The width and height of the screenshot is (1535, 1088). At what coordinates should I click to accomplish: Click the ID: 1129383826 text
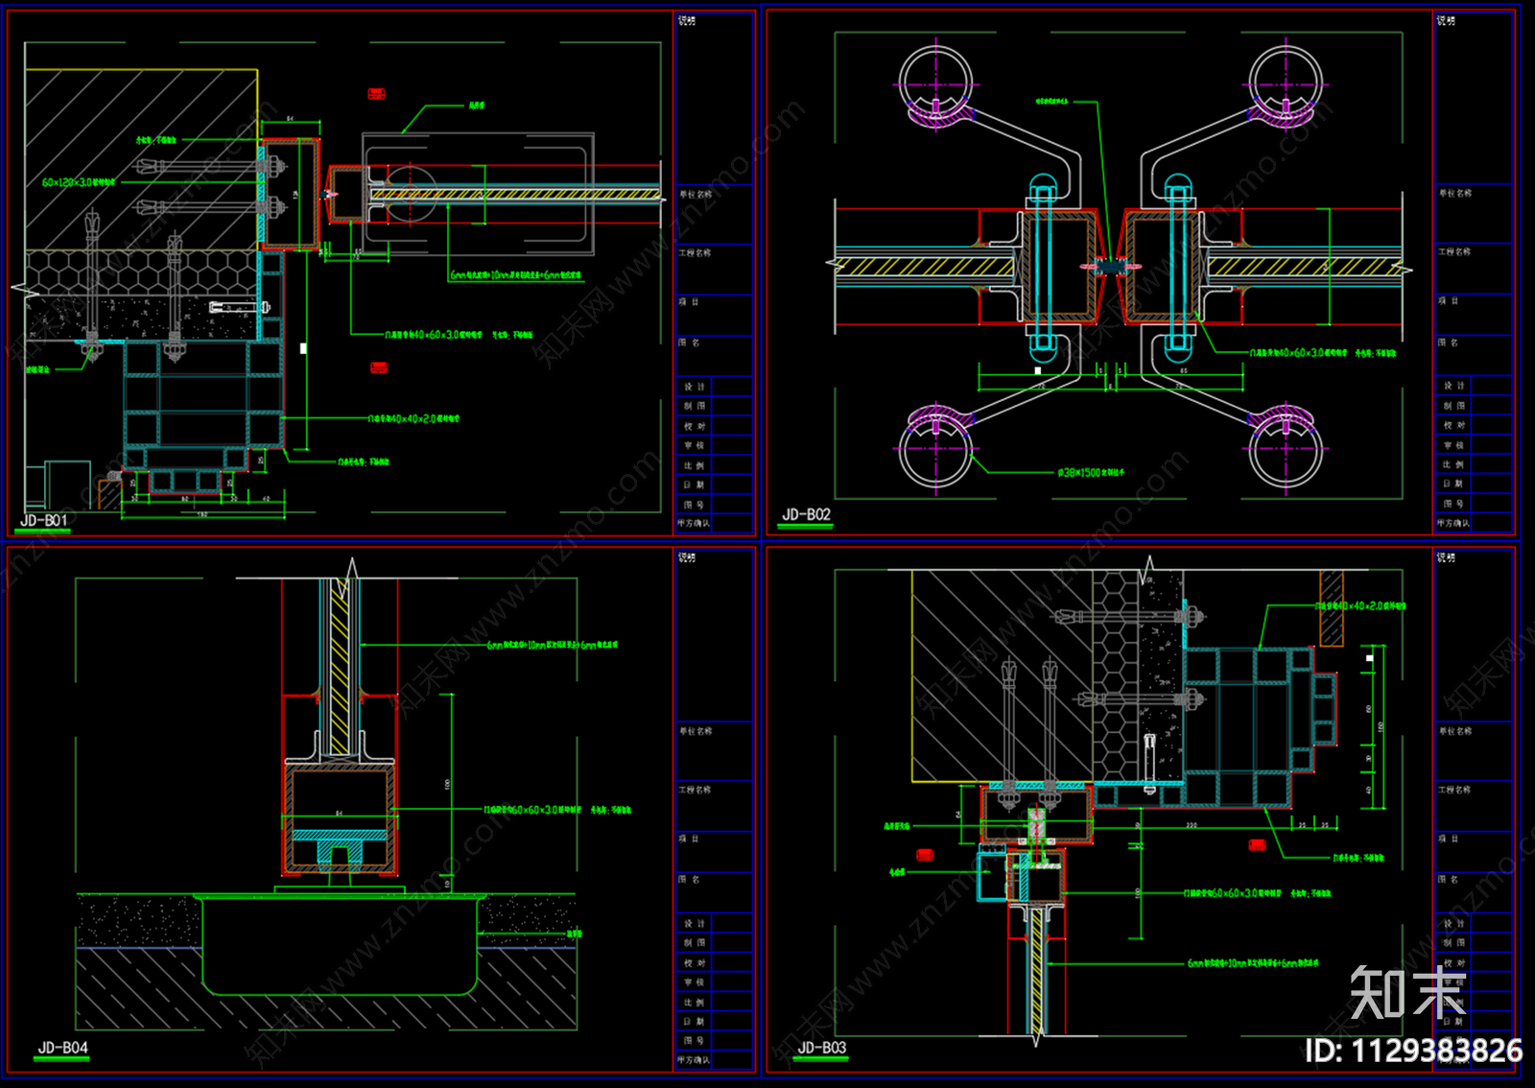[1413, 1051]
